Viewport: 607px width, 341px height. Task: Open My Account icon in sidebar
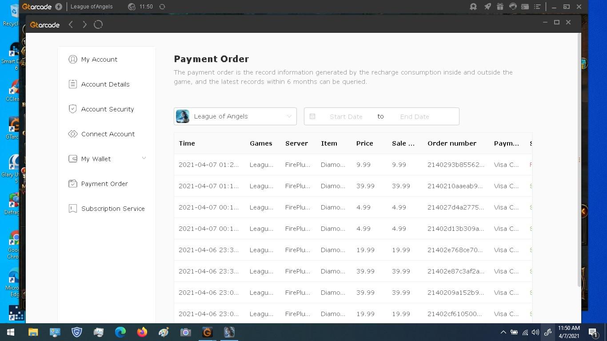click(73, 59)
